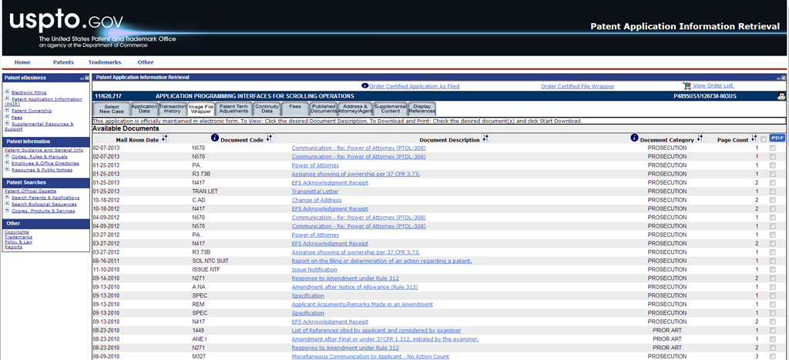Check the box for 02-07-2013 first N570 row
Image resolution: width=789 pixels, height=360 pixels.
click(772, 148)
